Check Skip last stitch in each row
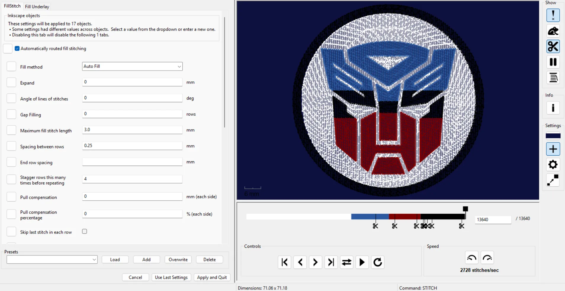Viewport: 565px width, 291px height. tap(85, 231)
